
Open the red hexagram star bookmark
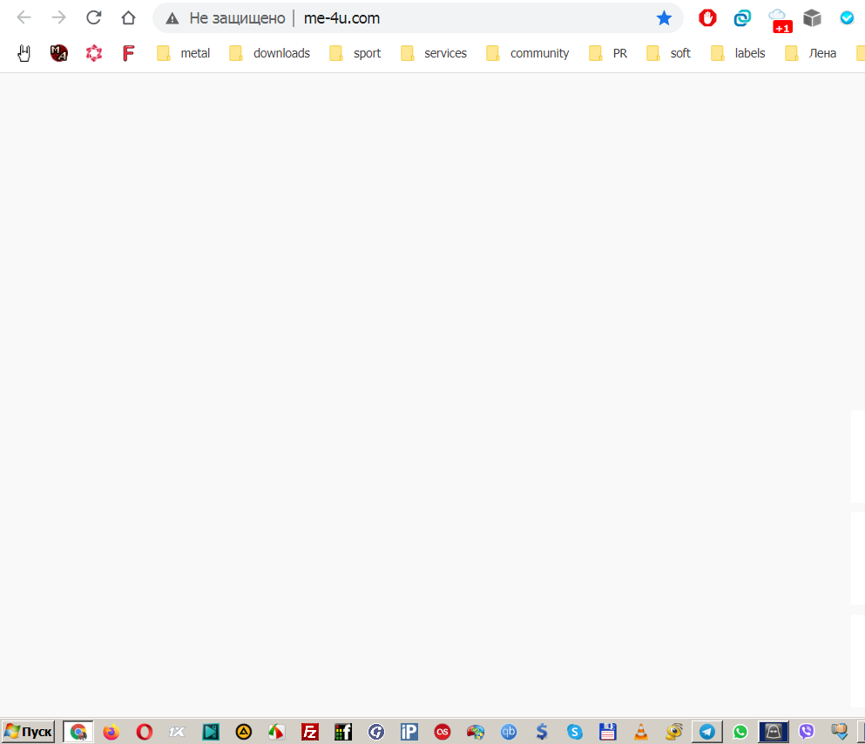point(94,53)
